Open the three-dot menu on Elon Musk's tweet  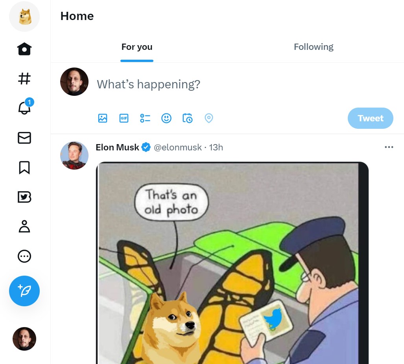pyautogui.click(x=389, y=147)
